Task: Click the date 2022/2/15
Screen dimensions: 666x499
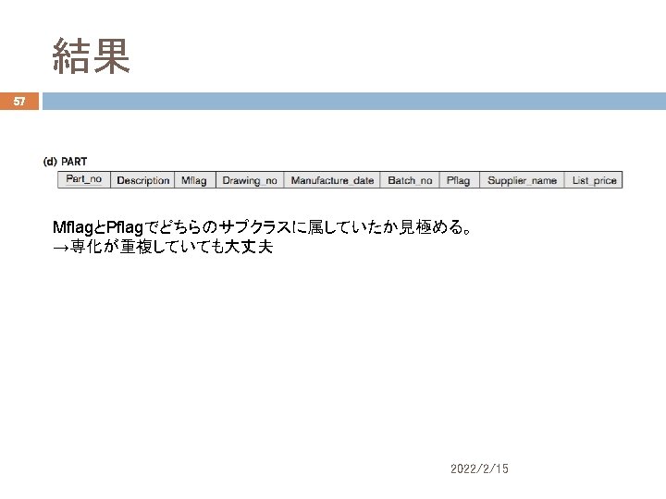Action: 479,469
